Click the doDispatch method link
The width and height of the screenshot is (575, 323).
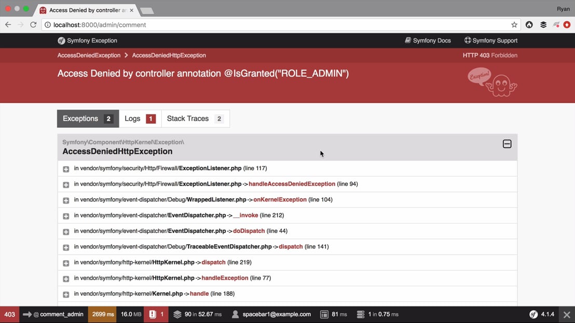tap(249, 231)
